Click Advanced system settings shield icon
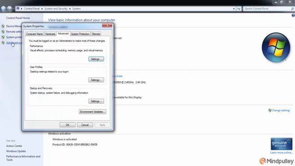This screenshot has height=166, width=295. click(x=3, y=43)
